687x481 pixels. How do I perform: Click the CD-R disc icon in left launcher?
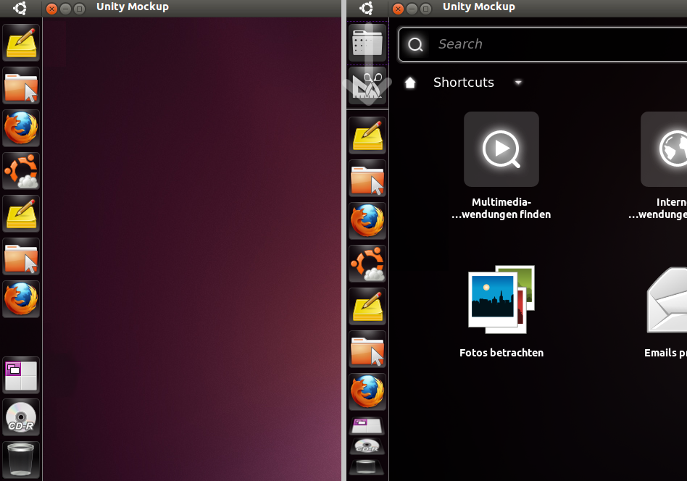pos(21,417)
